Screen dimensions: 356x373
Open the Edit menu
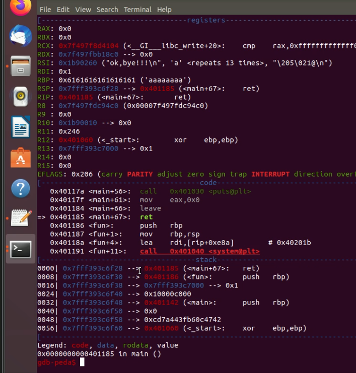click(63, 10)
